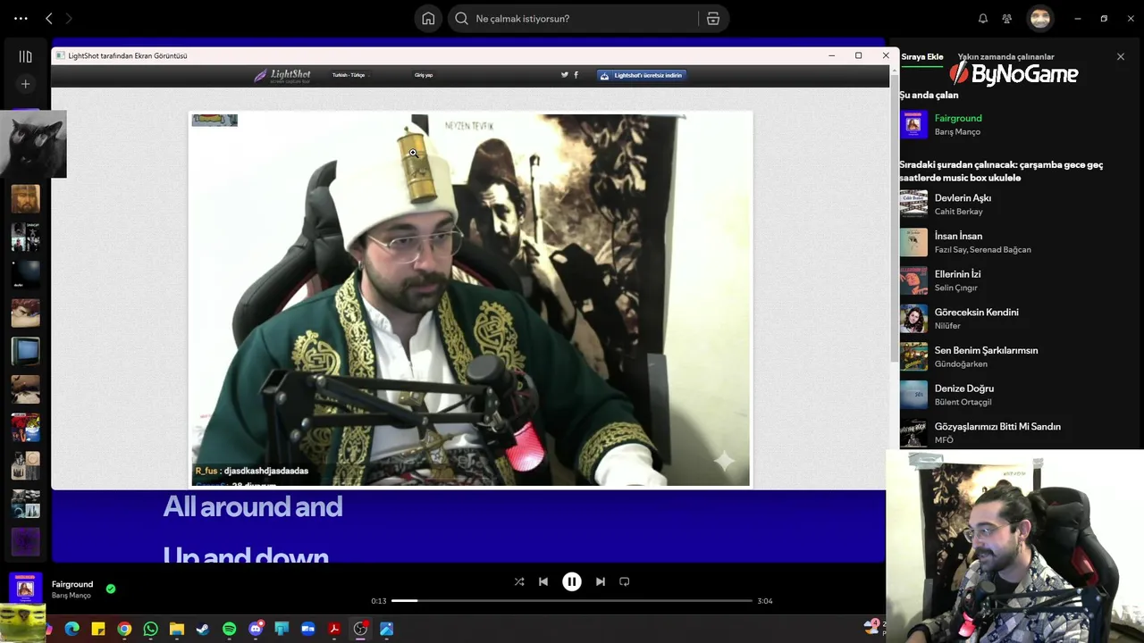The width and height of the screenshot is (1144, 643).
Task: Click the Fairground album cover in player bar
Action: 25,588
